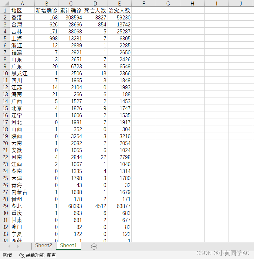Image resolution: width=254 pixels, height=259 pixels.
Task: Click 河南 death count 22
Action: (95, 157)
